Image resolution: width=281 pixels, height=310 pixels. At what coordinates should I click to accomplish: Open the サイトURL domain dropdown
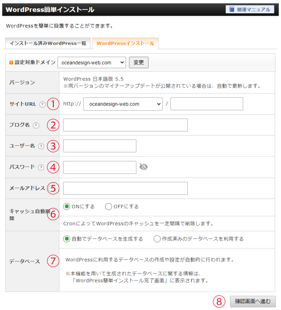tap(123, 104)
